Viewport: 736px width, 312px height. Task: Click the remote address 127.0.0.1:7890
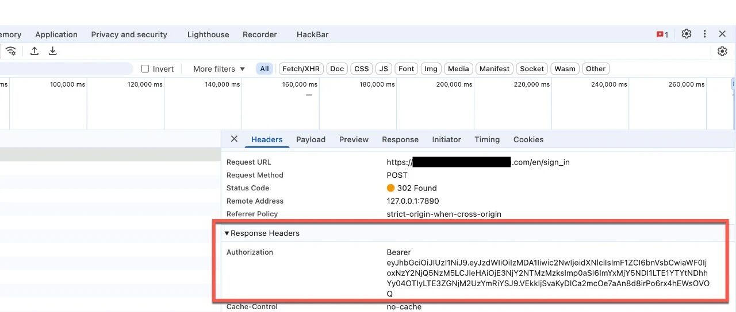click(x=413, y=201)
